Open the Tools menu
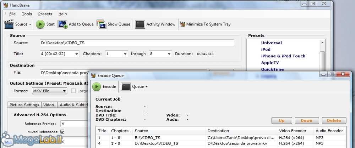 pyautogui.click(x=27, y=14)
